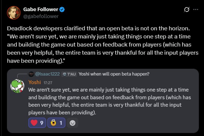Open the Yoshi username in orange

(35, 82)
